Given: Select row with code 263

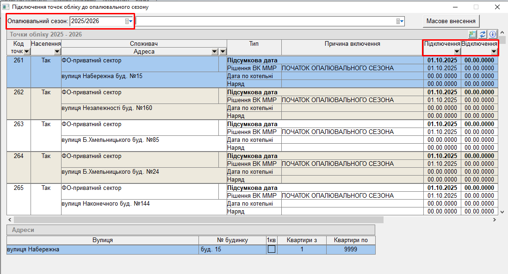Looking at the screenshot, I should point(19,124).
